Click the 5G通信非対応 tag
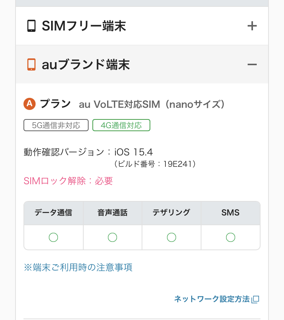 point(56,125)
